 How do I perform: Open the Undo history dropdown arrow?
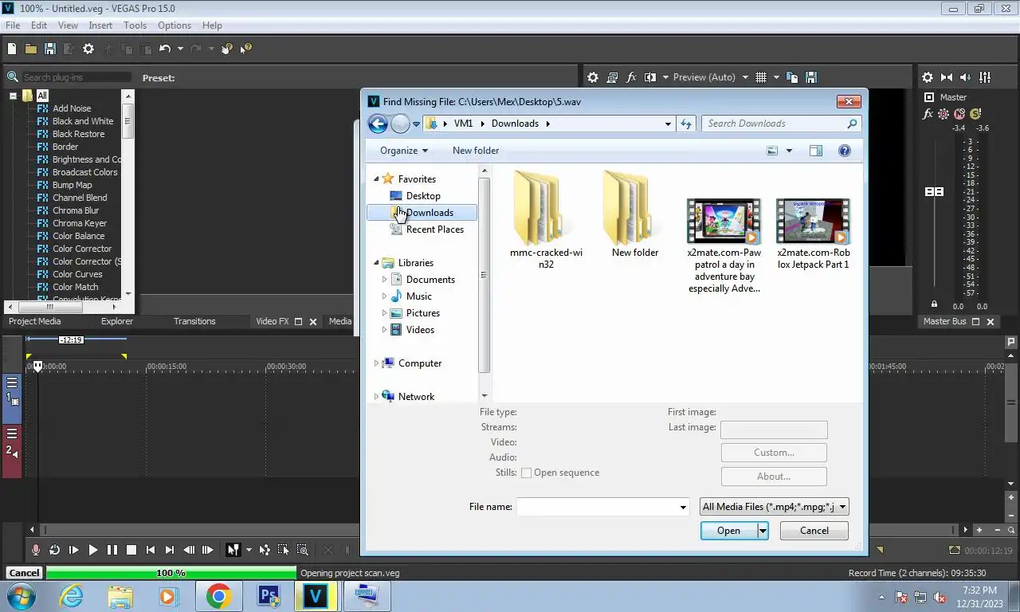pyautogui.click(x=180, y=49)
